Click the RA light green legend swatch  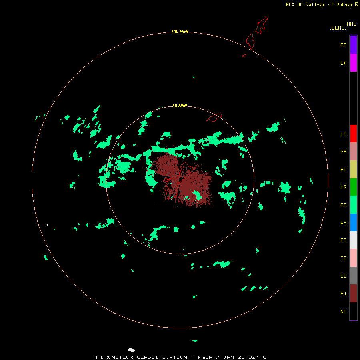353,205
